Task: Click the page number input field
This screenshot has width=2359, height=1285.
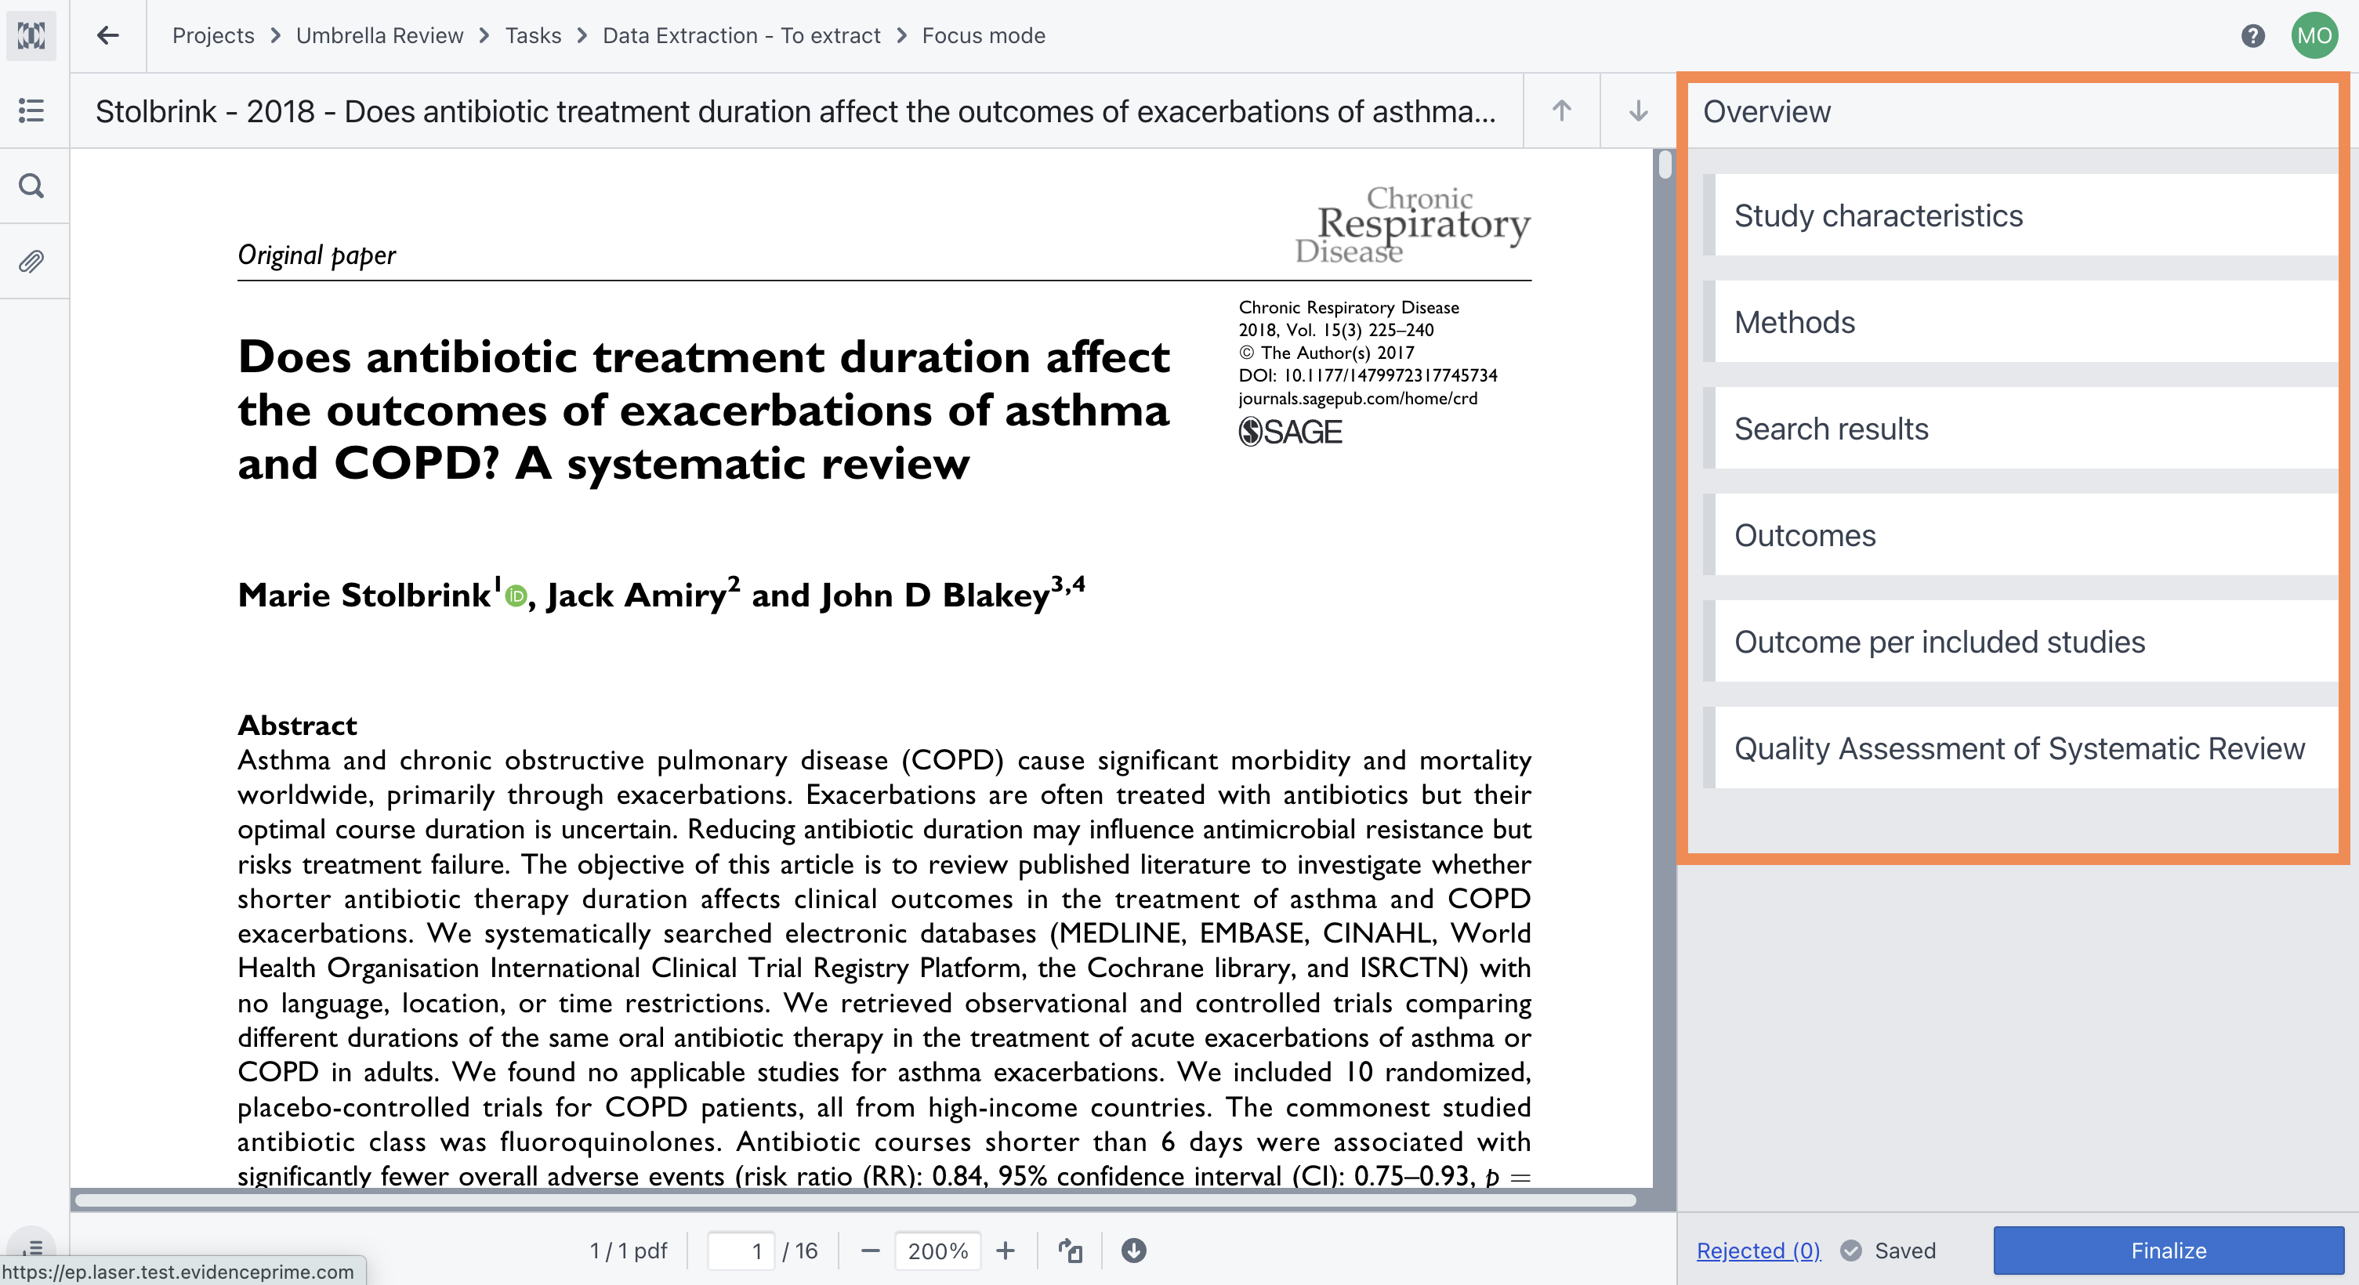Action: tap(740, 1251)
